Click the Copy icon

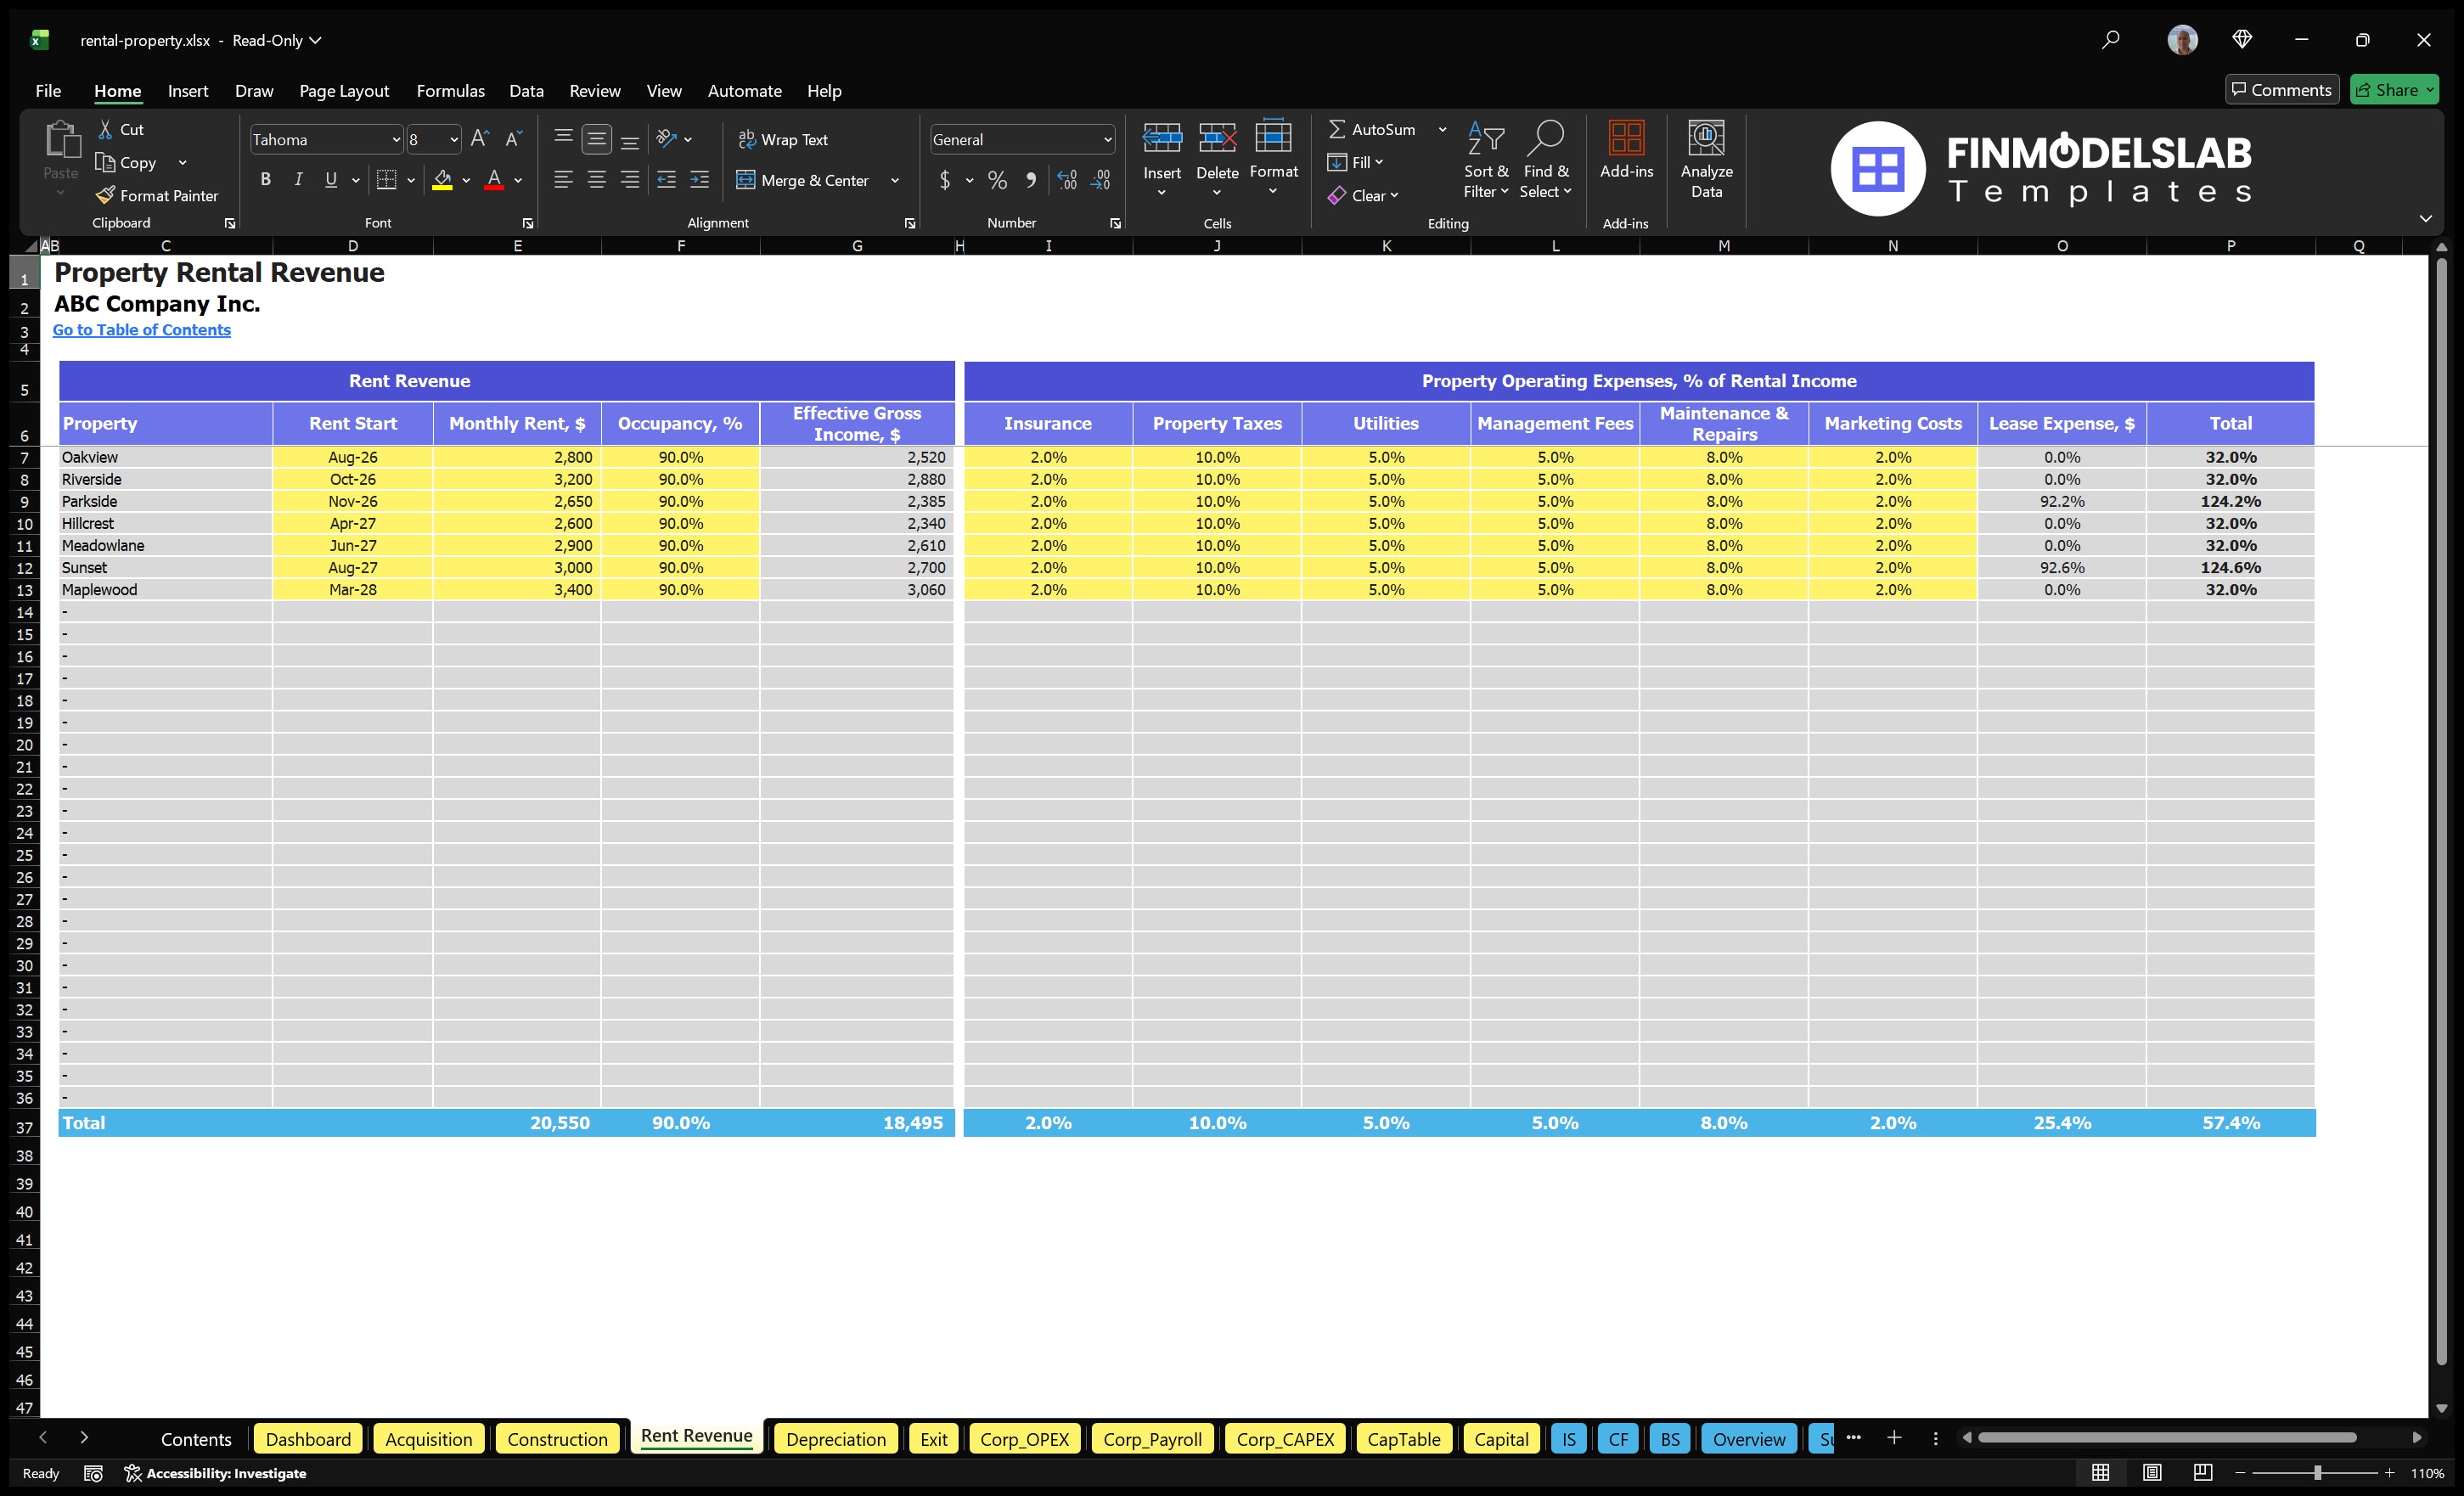[x=105, y=162]
